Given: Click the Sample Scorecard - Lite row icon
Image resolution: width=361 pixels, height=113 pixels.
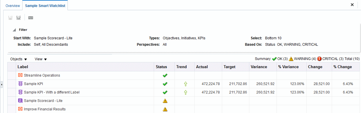Looking at the screenshot, I should coord(20,101).
